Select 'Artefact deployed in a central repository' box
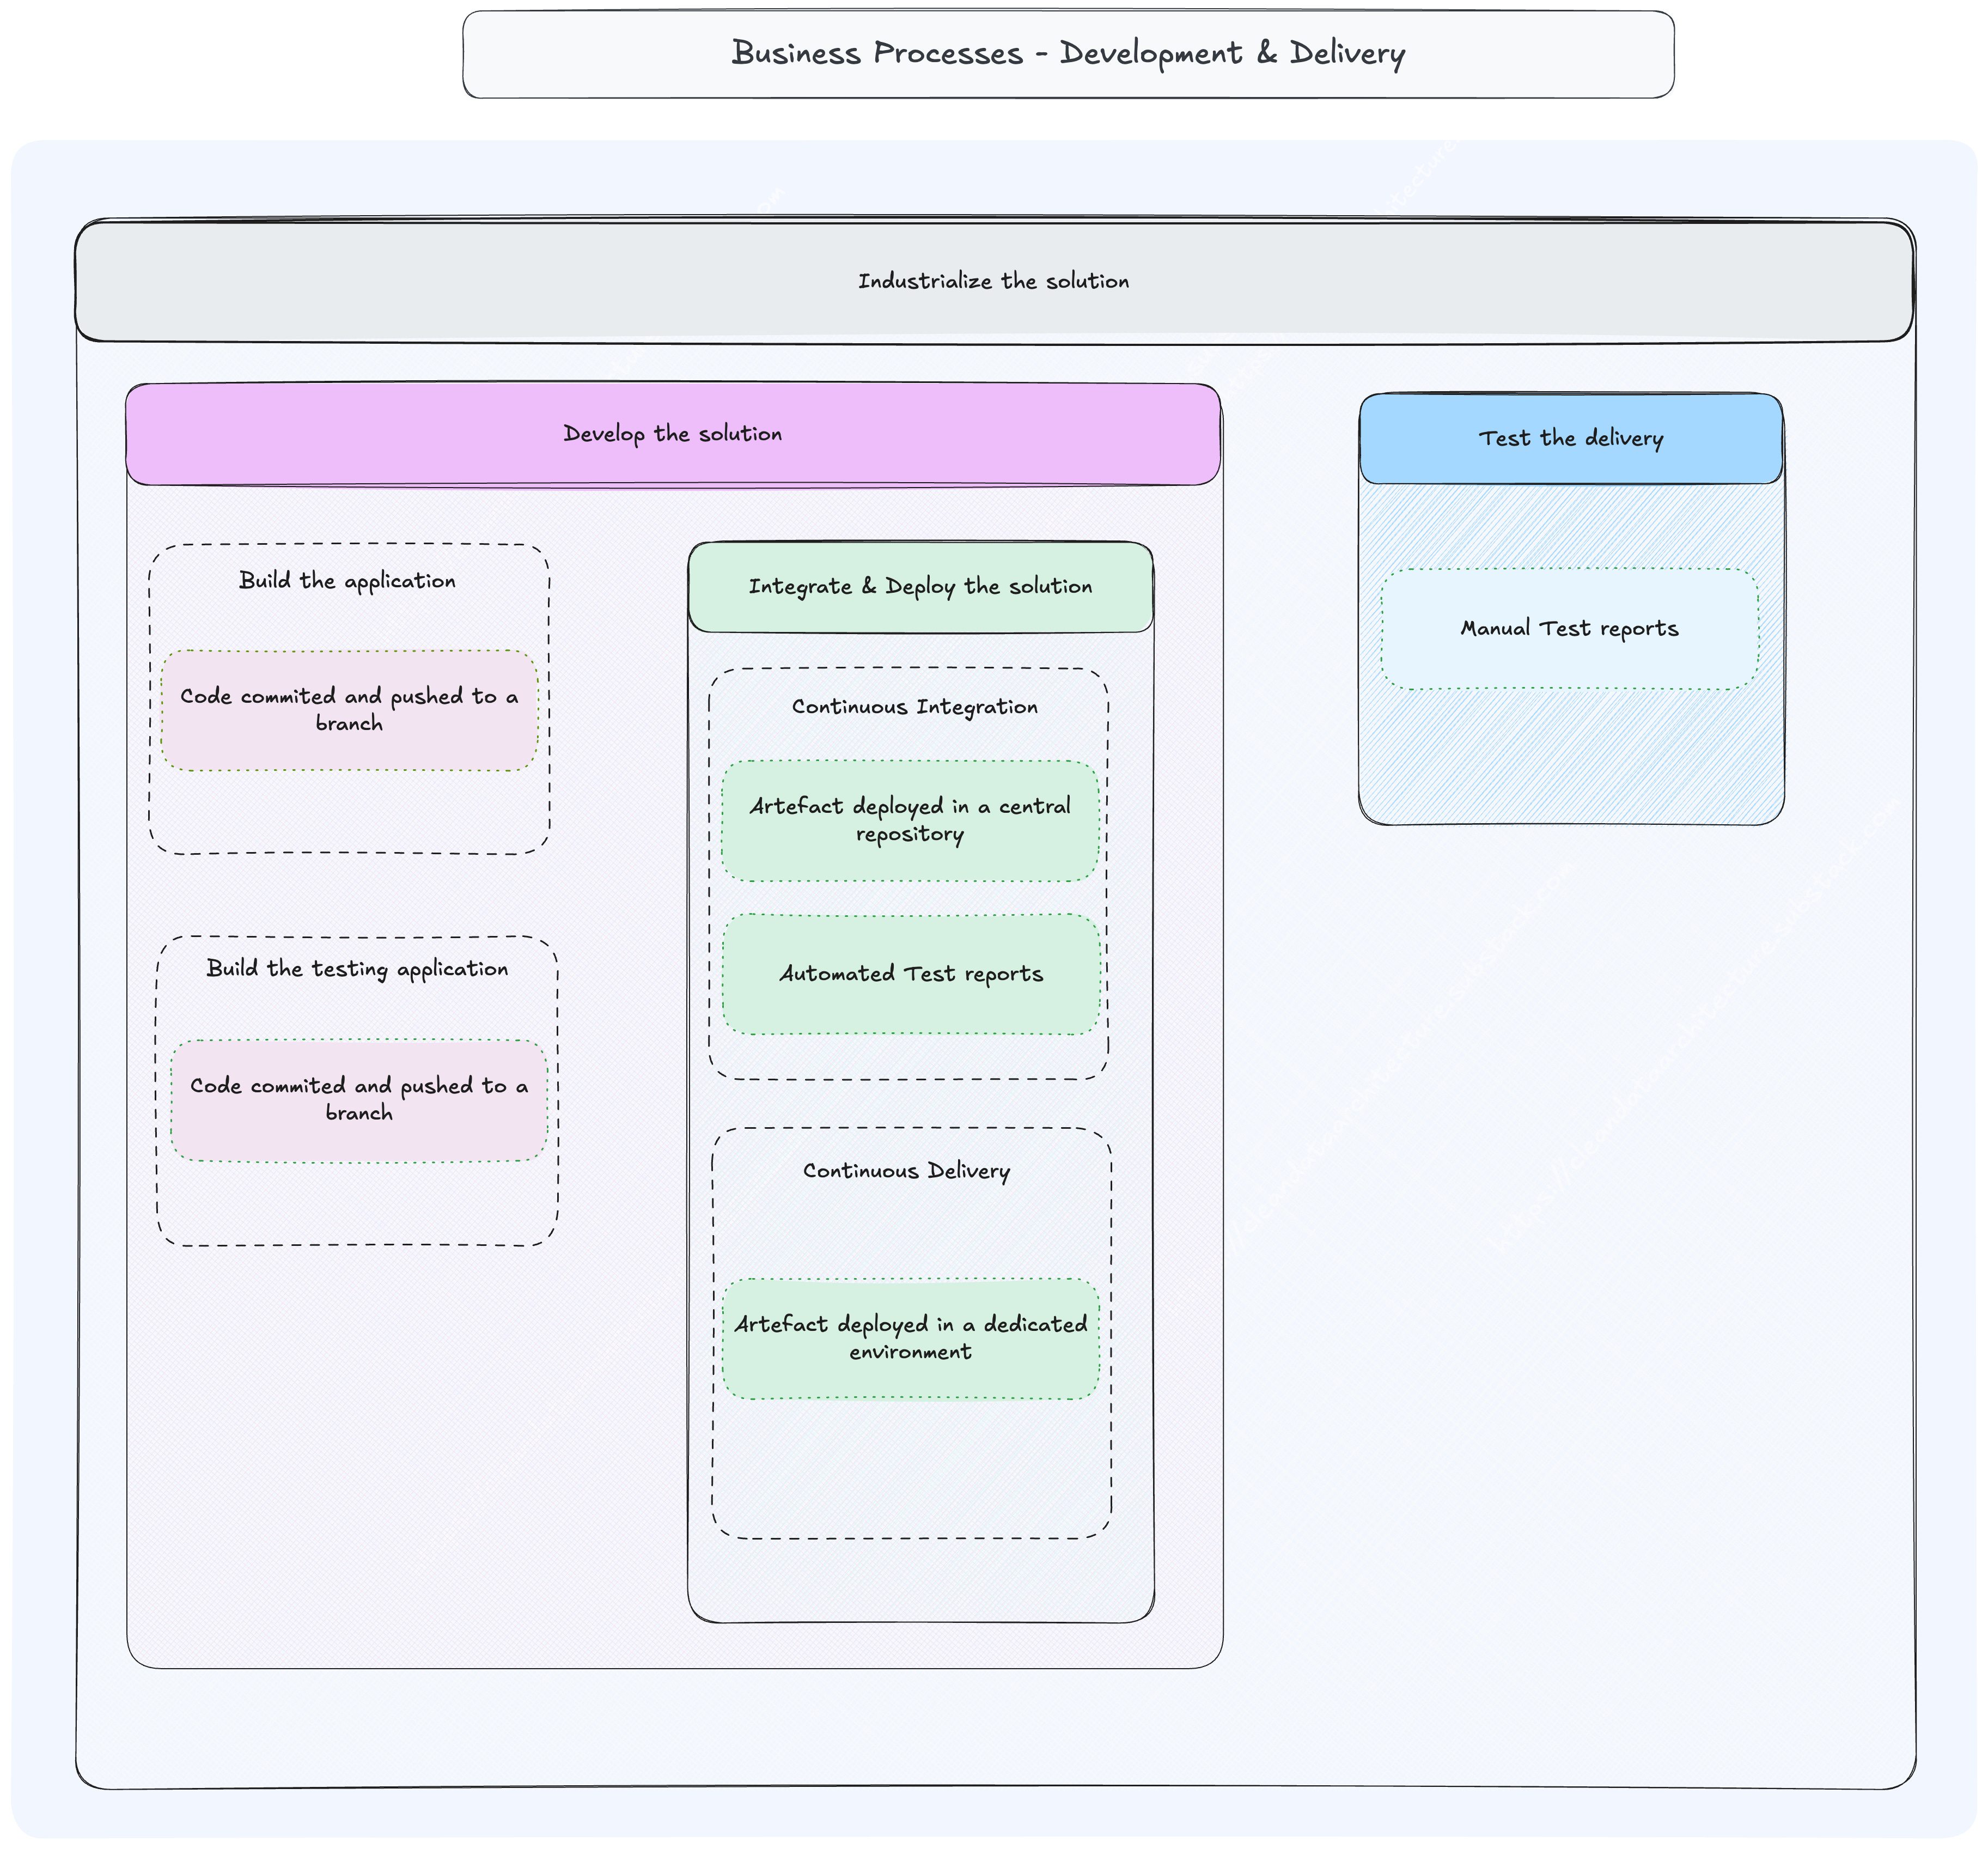1988x1849 pixels. pos(910,820)
